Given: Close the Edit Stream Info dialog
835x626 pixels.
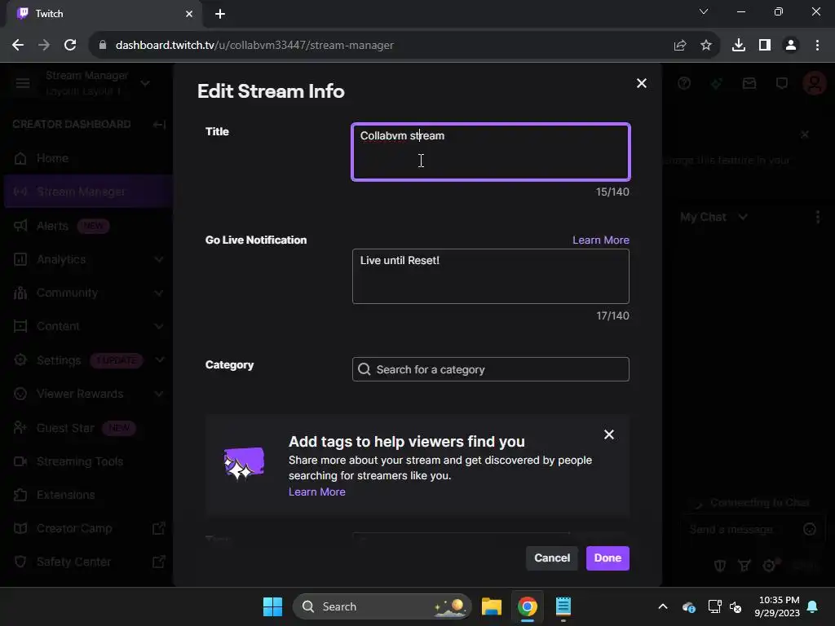Looking at the screenshot, I should pos(641,83).
